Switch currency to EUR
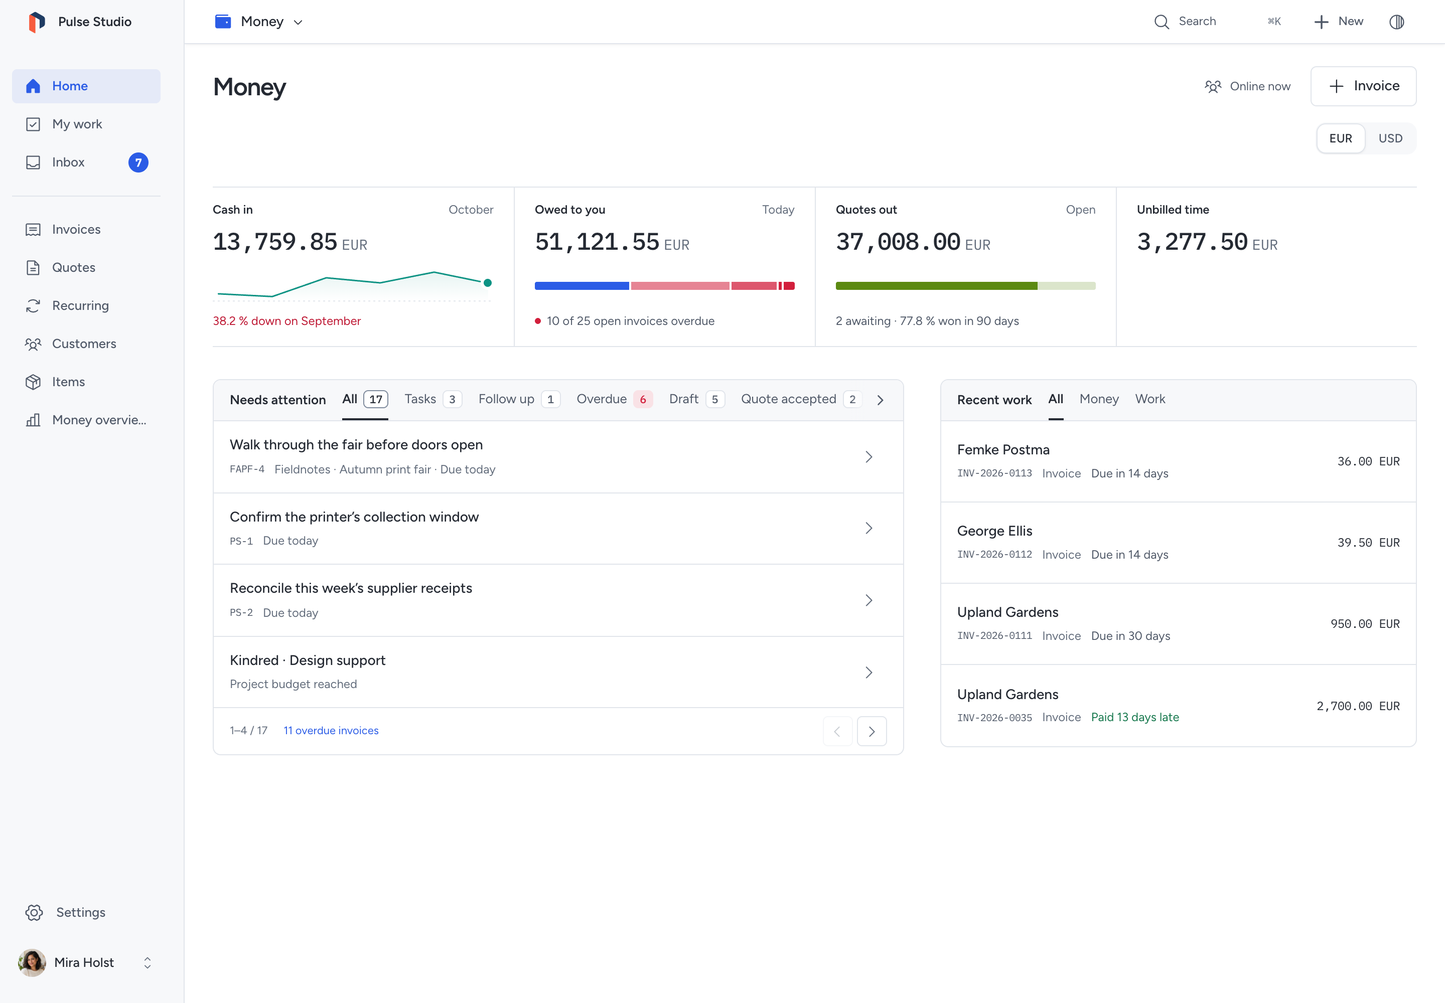The width and height of the screenshot is (1445, 1003). pyautogui.click(x=1341, y=138)
